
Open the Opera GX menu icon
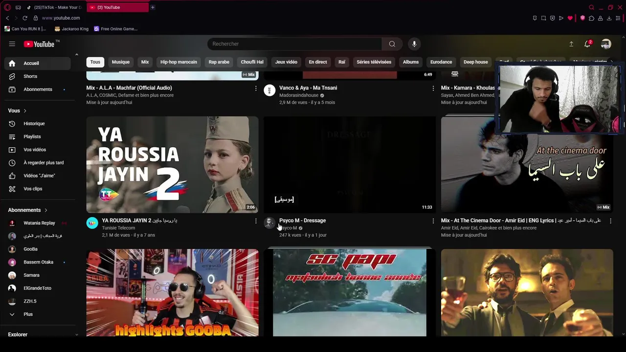[x=7, y=7]
